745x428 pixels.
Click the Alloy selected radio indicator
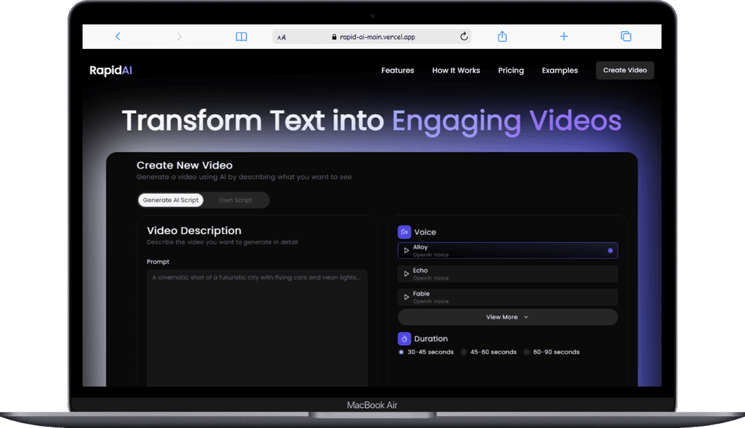click(610, 251)
